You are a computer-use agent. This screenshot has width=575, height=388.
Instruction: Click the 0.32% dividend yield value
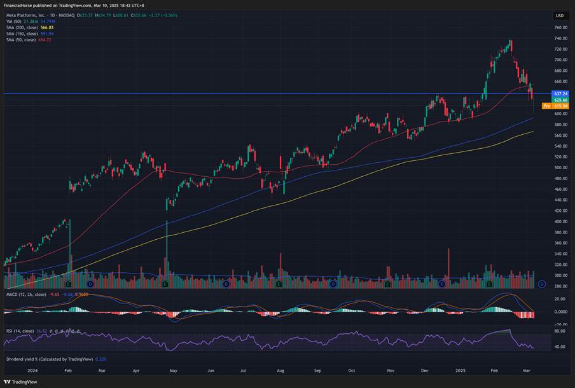(101, 359)
